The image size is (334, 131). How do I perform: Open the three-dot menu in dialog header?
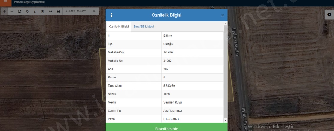click(112, 15)
